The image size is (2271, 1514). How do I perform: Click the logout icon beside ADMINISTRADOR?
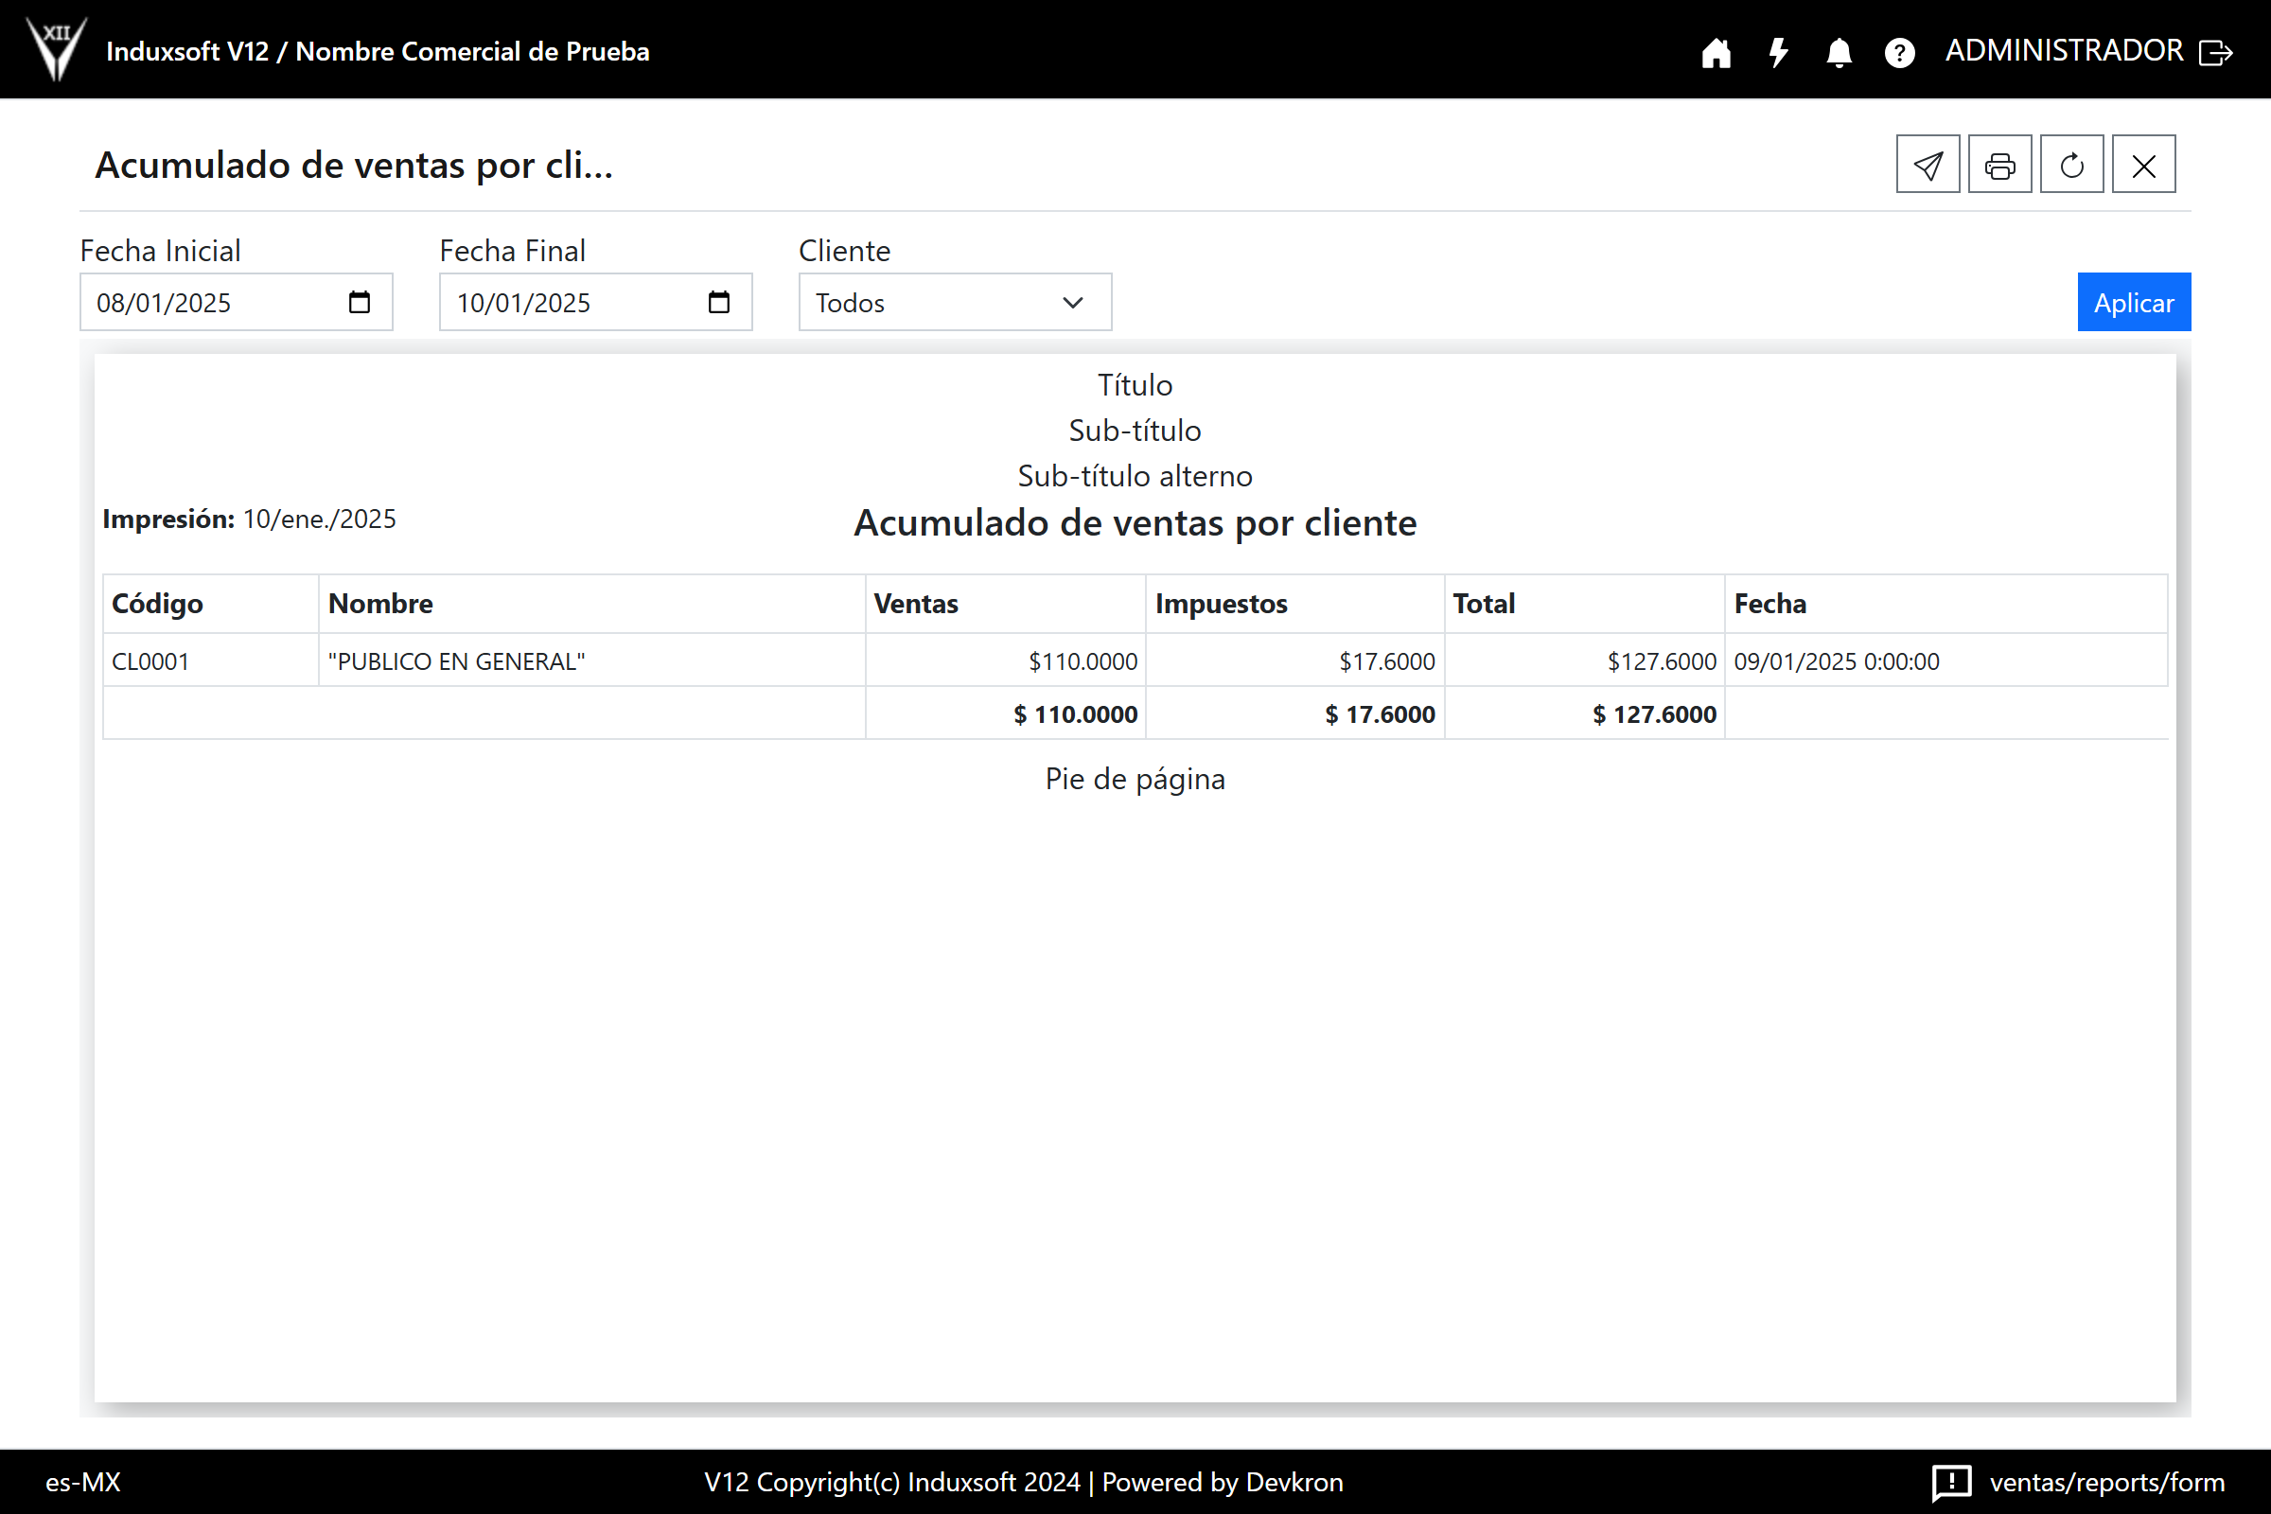pyautogui.click(x=2216, y=52)
